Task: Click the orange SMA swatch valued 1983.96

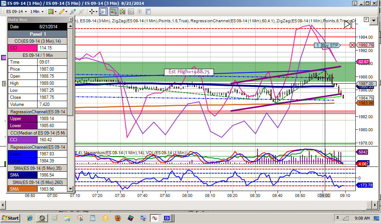Action: click(x=23, y=189)
